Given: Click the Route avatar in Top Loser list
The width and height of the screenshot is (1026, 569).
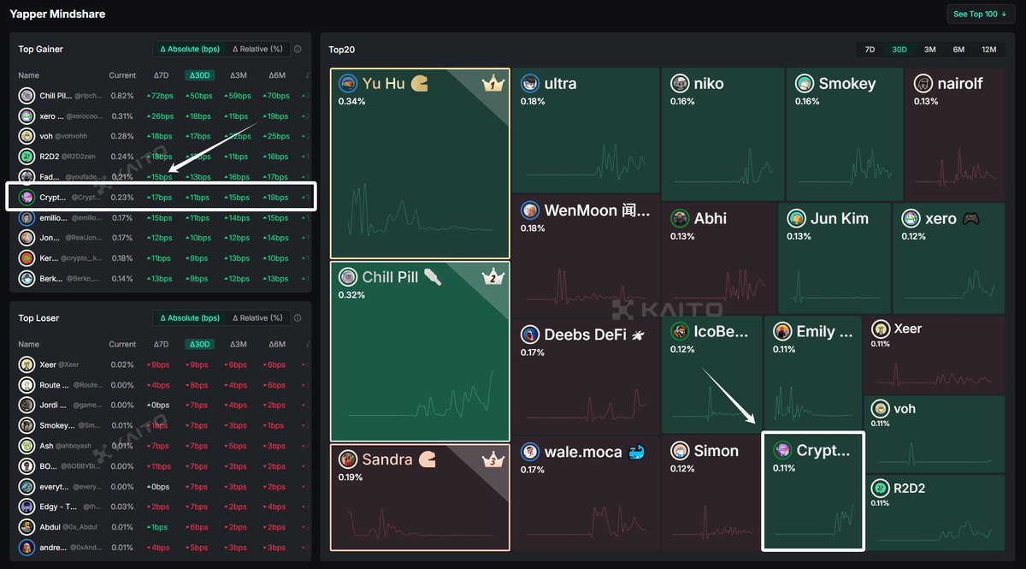Looking at the screenshot, I should (27, 385).
